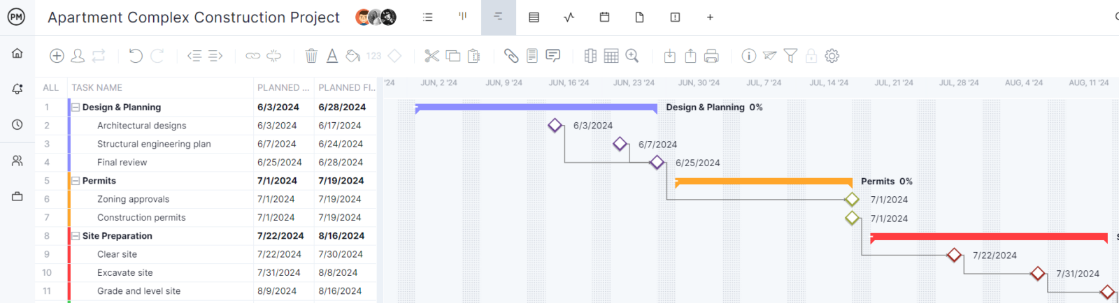
Task: Click the print icon in toolbar
Action: (x=711, y=56)
